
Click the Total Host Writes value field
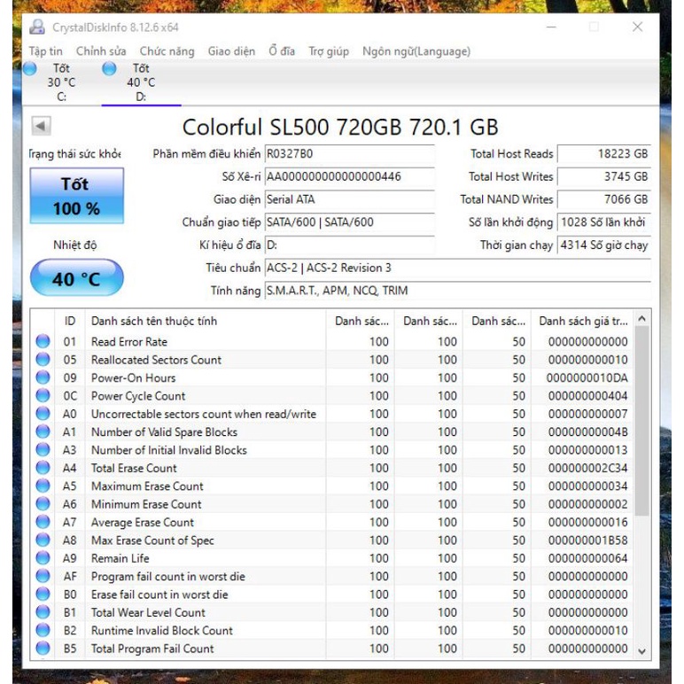point(604,176)
